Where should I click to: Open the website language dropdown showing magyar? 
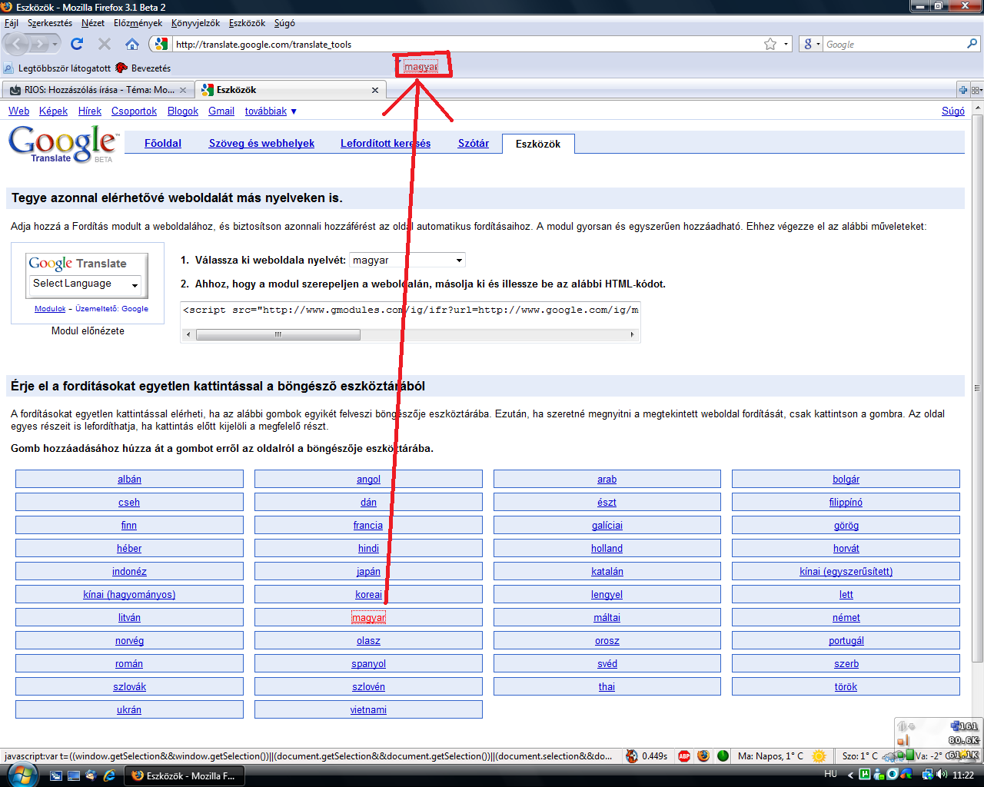coord(407,261)
